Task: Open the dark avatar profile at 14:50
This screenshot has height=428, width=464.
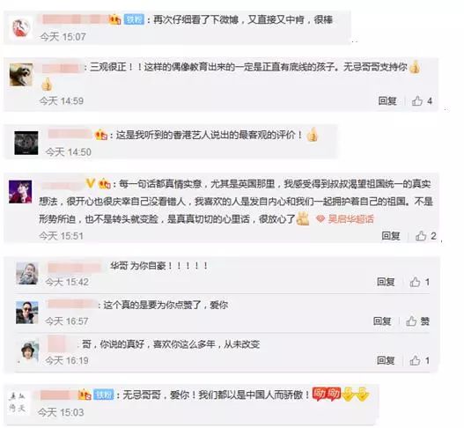Action: (26, 143)
